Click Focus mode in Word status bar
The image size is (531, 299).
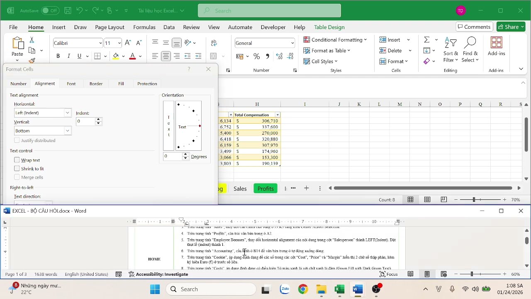(x=389, y=274)
